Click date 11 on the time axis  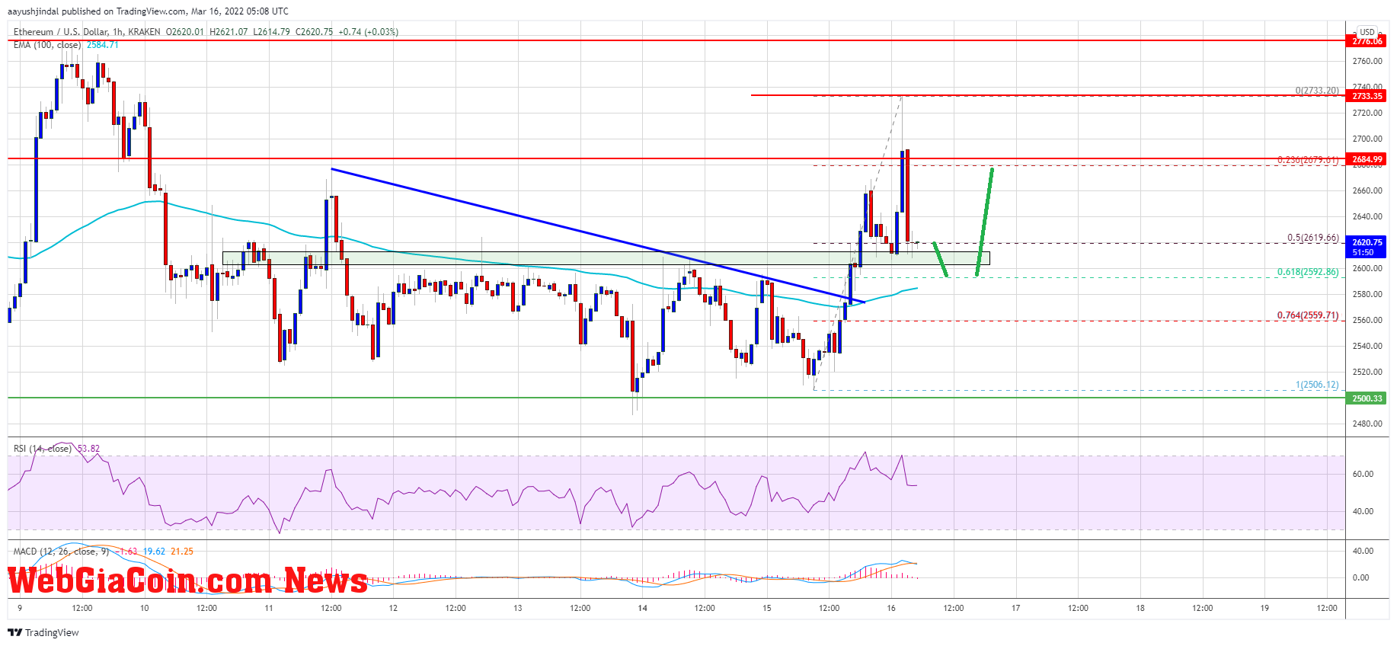click(x=269, y=608)
